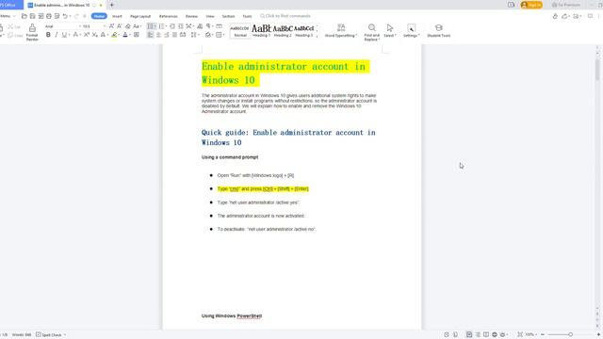The width and height of the screenshot is (603, 339).
Task: Click the Go Premium button
Action: click(566, 5)
